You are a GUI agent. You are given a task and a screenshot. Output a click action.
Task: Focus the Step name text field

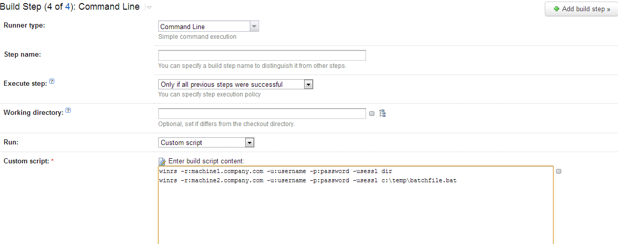tap(262, 55)
